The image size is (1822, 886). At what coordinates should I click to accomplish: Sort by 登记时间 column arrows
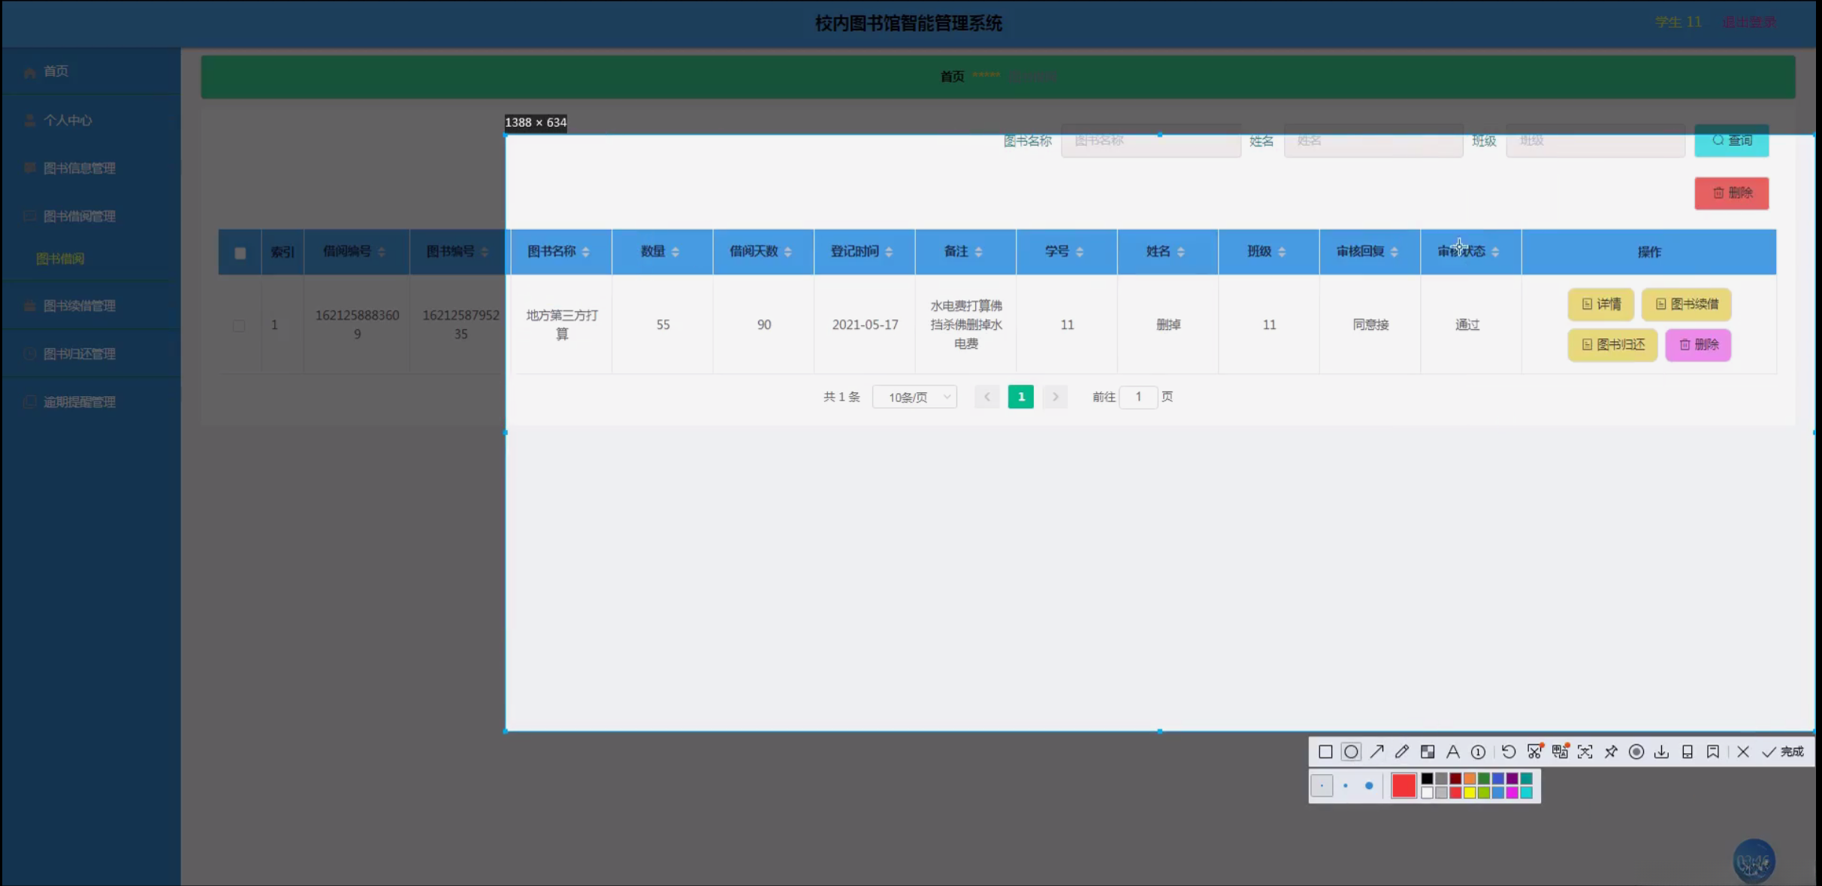889,252
